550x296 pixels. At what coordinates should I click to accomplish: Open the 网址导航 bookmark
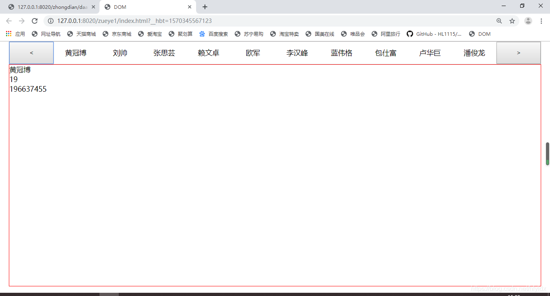click(x=46, y=34)
